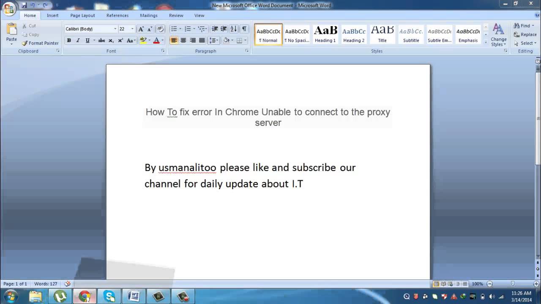Viewport: 541px width, 304px height.
Task: Open the font size dropdown
Action: [x=132, y=29]
